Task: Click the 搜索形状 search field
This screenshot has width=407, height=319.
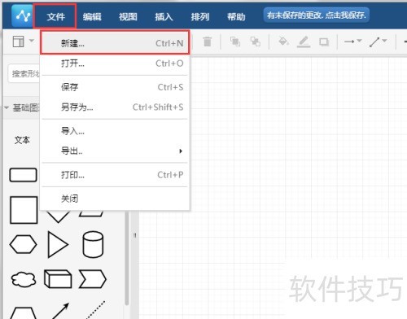Action: click(24, 73)
